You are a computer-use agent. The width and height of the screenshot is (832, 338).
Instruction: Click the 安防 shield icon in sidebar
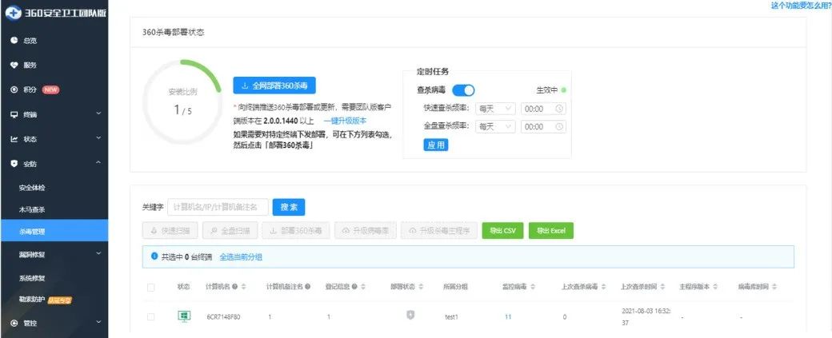click(14, 164)
